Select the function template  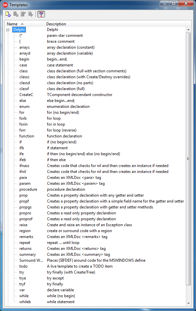[27, 136]
